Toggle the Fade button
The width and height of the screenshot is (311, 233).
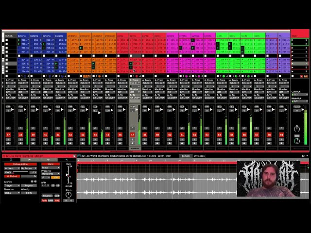(x=44, y=200)
